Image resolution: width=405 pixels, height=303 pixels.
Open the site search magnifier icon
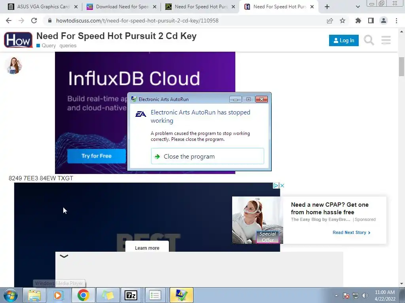(369, 41)
